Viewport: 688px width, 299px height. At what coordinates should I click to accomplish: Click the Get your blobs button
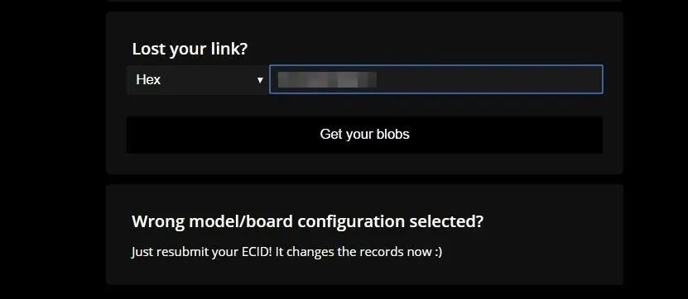coord(364,135)
